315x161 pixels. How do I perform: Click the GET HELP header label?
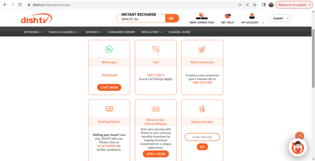(228, 23)
